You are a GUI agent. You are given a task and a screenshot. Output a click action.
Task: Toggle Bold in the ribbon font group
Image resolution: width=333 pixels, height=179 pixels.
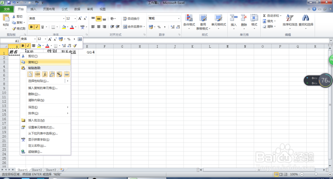pyautogui.click(x=31, y=27)
